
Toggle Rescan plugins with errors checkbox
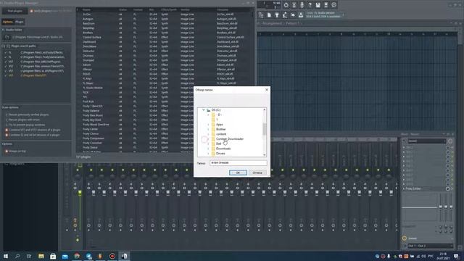[x=7, y=120]
